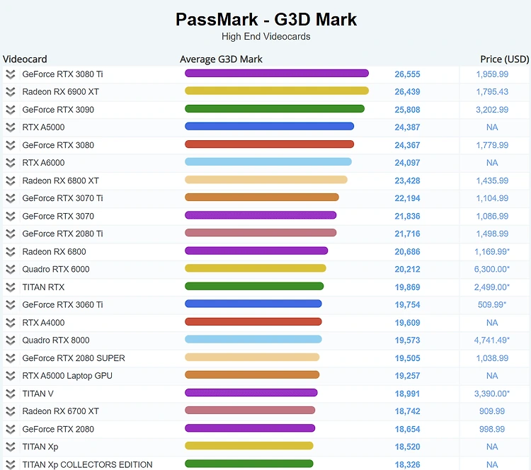Click the price 1,795.43
The height and width of the screenshot is (470, 531).
click(x=492, y=92)
